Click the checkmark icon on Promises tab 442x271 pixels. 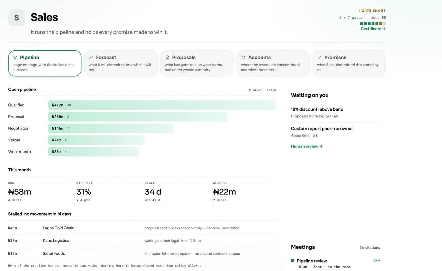pyautogui.click(x=320, y=58)
